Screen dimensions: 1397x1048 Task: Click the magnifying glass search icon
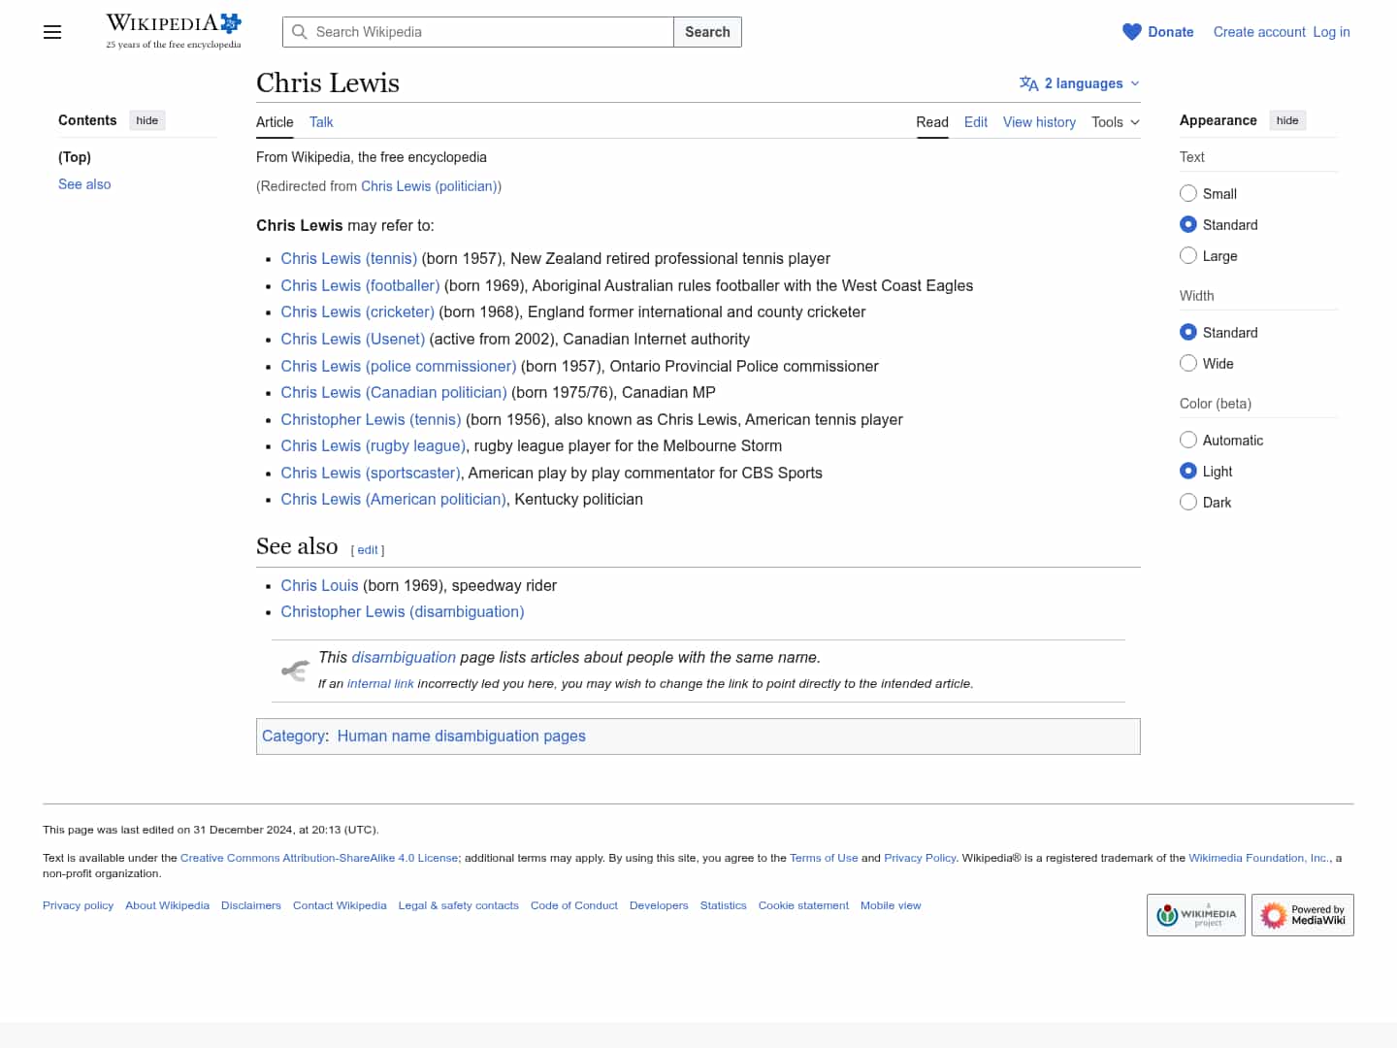point(300,32)
